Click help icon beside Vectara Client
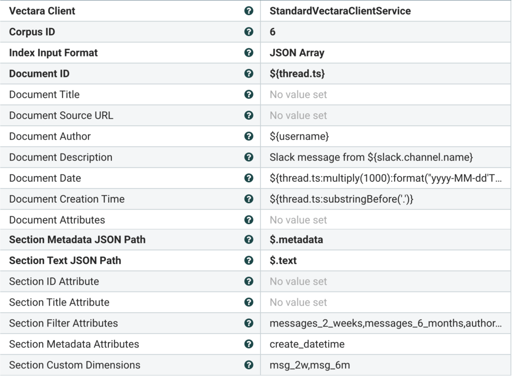Screen dimensions: 512x376 click(x=248, y=11)
